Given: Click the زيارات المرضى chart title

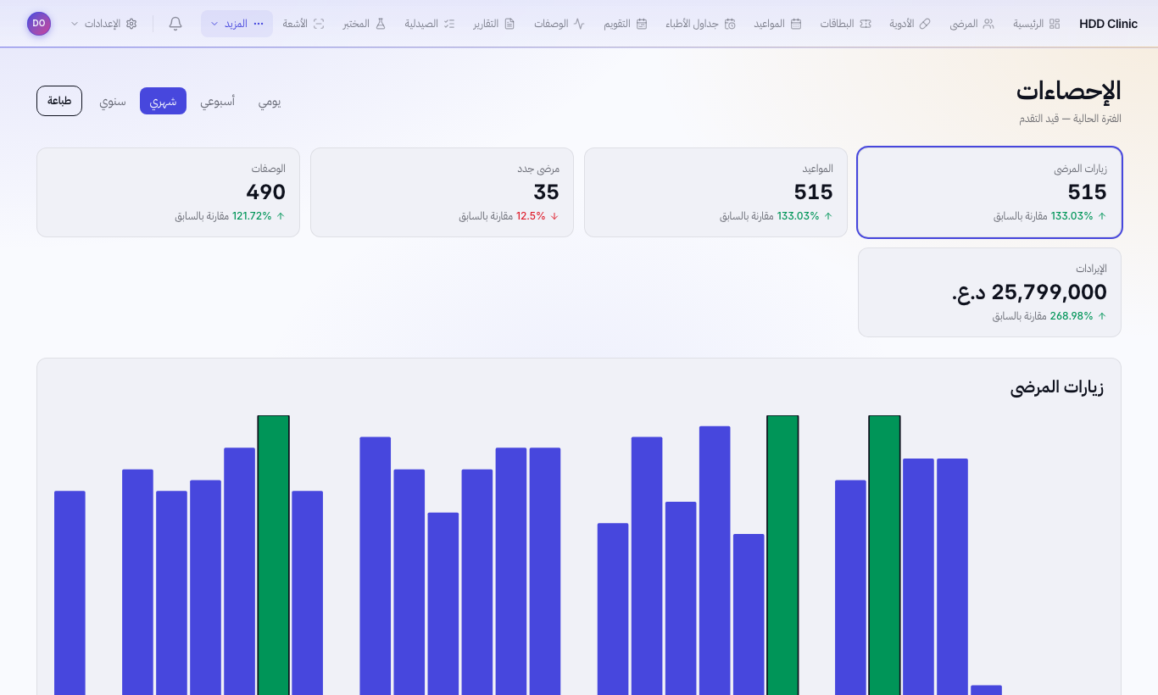Looking at the screenshot, I should (x=1057, y=387).
